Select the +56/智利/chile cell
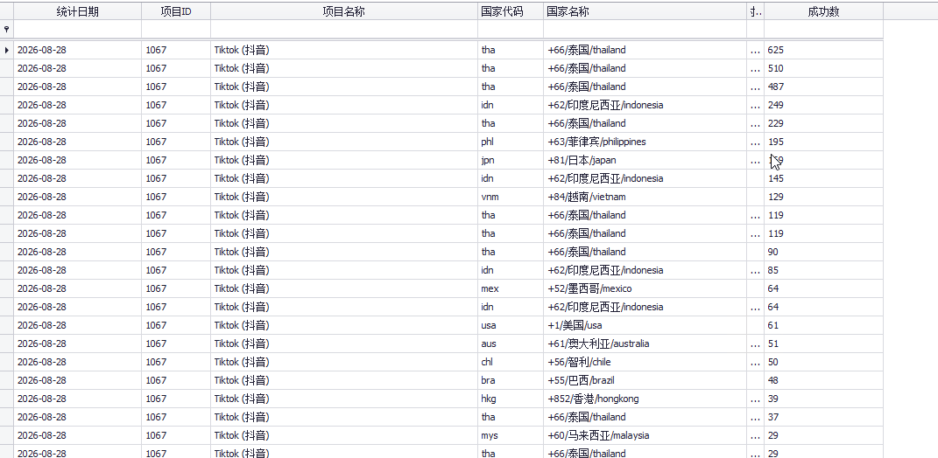 pos(645,362)
